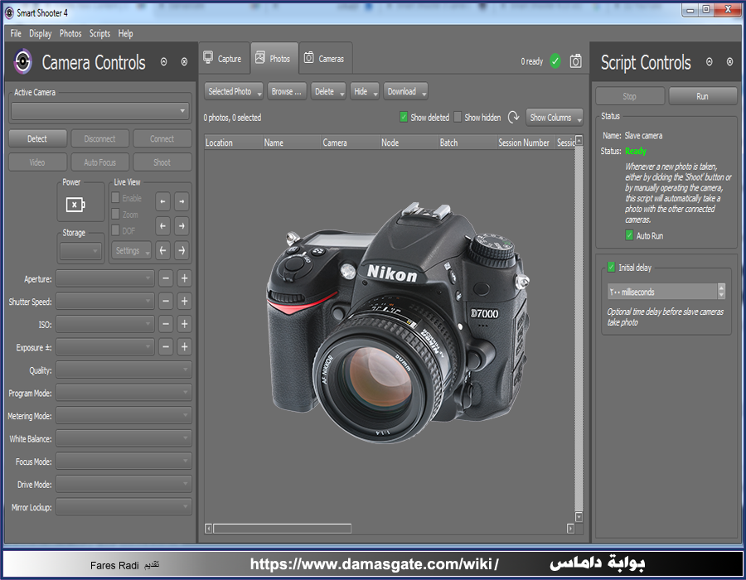Increase Shutter Speed with plus button
This screenshot has height=580, width=746.
coord(185,301)
